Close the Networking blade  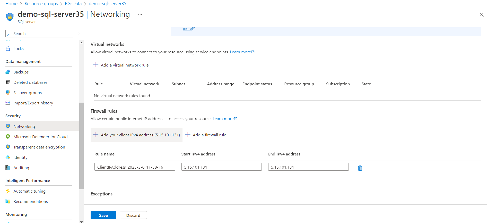(482, 15)
